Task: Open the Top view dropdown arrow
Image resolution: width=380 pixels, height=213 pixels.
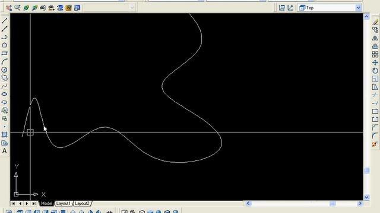Action: pos(358,8)
